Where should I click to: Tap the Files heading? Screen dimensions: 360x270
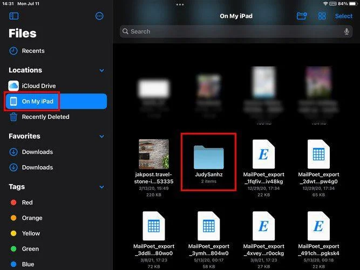point(23,33)
